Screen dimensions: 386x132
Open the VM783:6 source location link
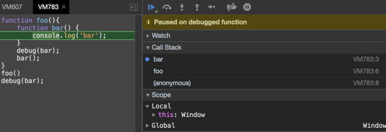coord(366,71)
